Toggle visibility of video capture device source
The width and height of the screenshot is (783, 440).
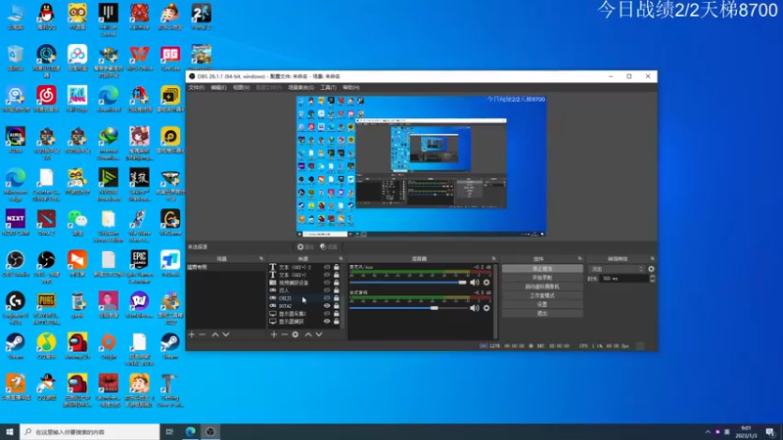pyautogui.click(x=327, y=283)
